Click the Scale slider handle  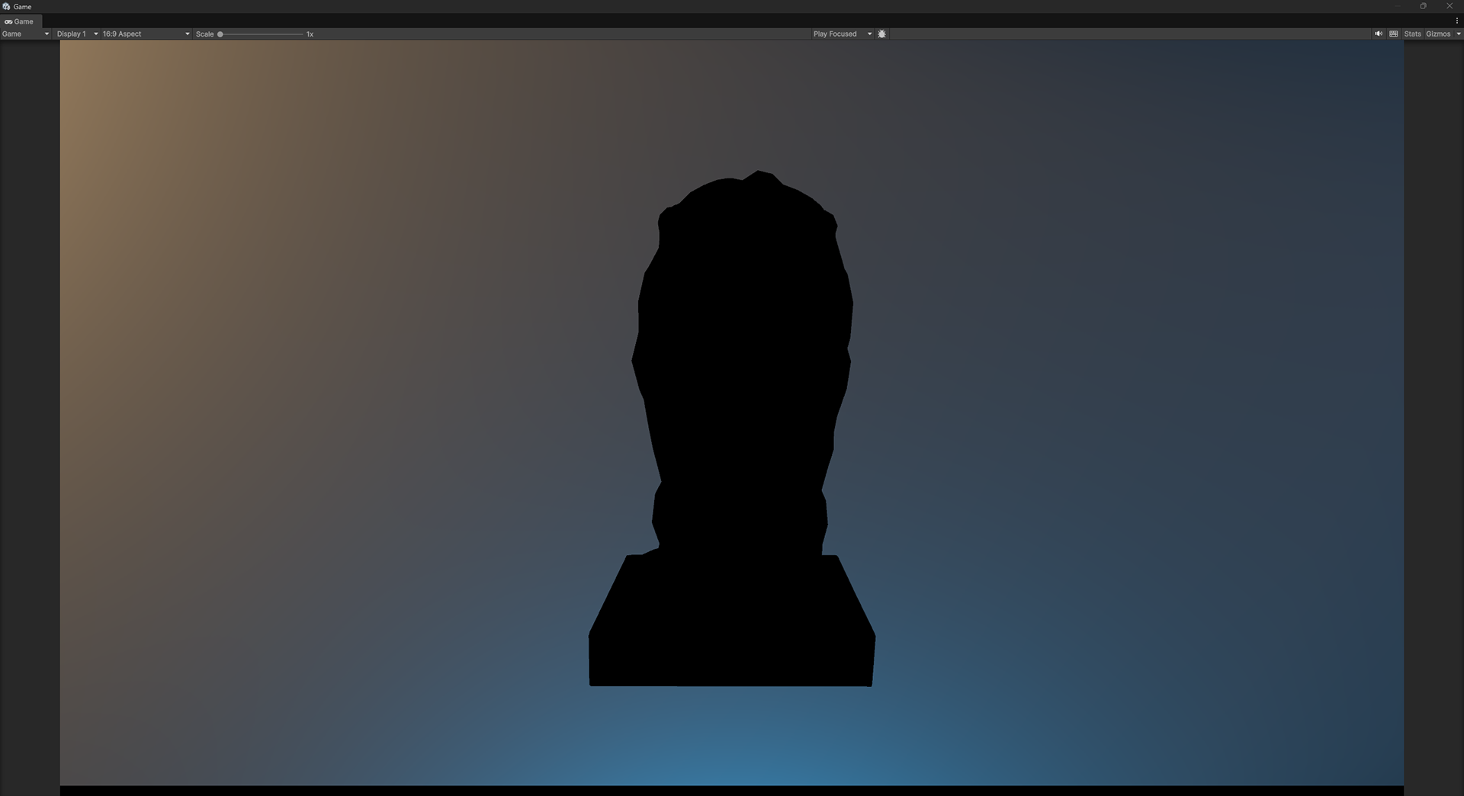coord(220,34)
